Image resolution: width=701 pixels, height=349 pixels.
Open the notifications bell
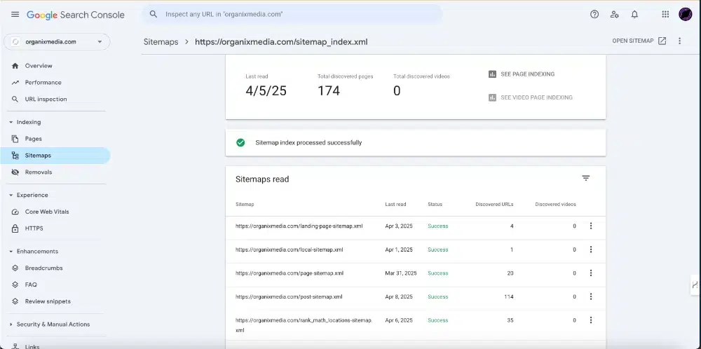point(634,14)
